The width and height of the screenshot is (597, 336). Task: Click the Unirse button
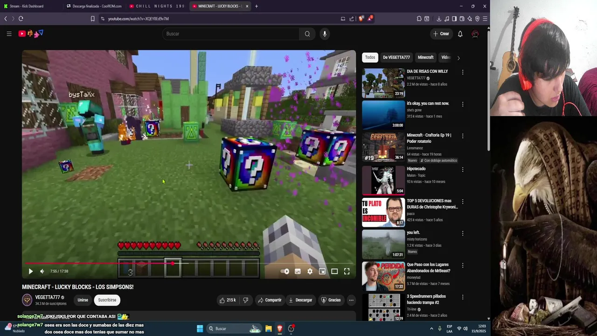pos(83,300)
